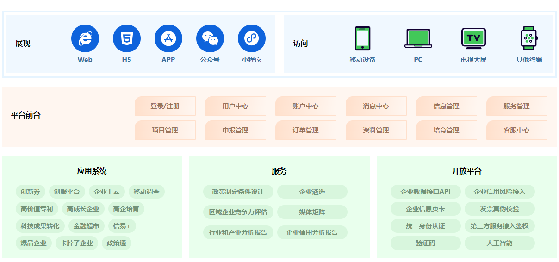Screen dimensions: 559x262
Task: Click 发票真伪校验 pill
Action: (500, 209)
